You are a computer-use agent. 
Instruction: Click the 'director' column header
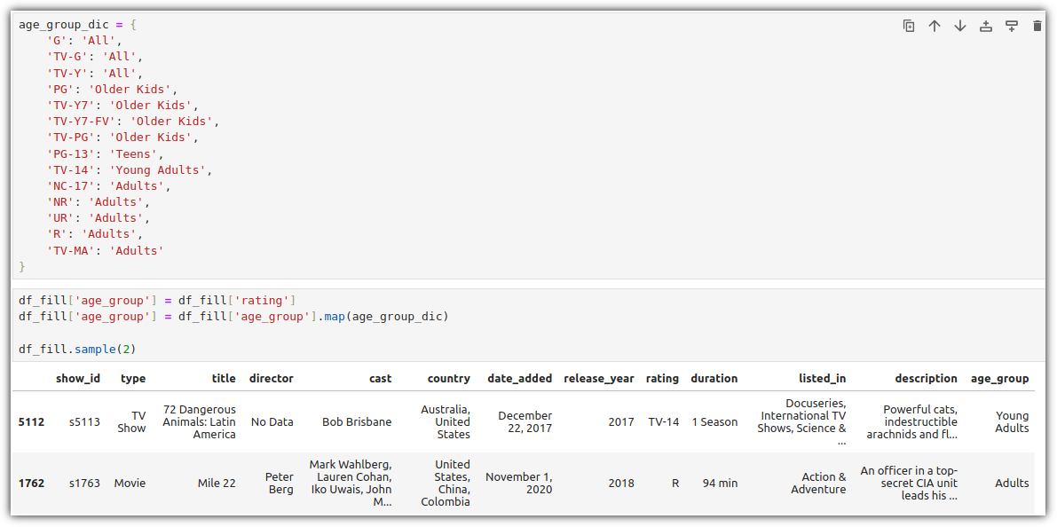tap(272, 379)
